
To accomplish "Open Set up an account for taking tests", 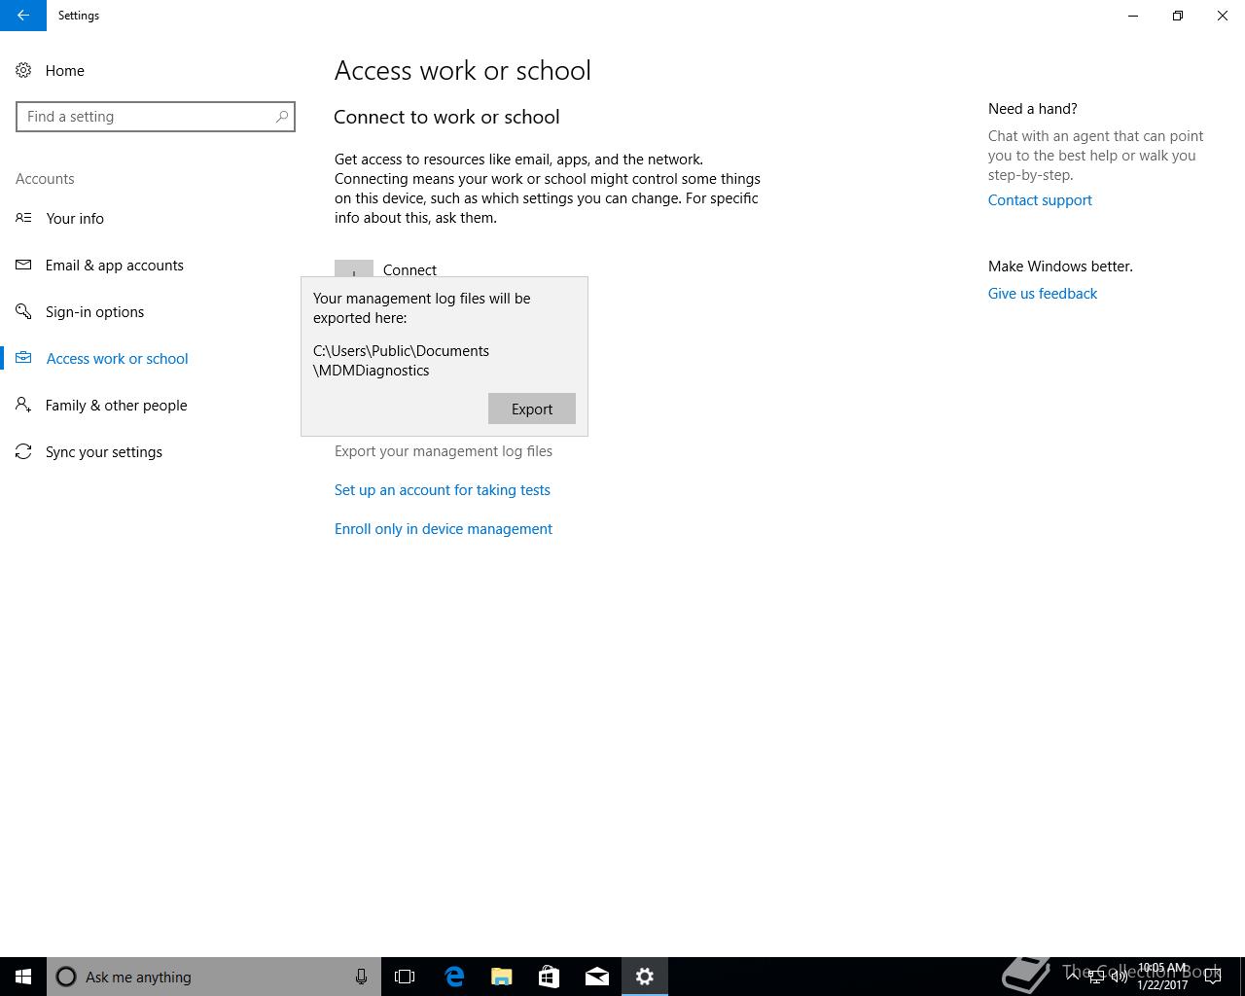I will coord(443,490).
